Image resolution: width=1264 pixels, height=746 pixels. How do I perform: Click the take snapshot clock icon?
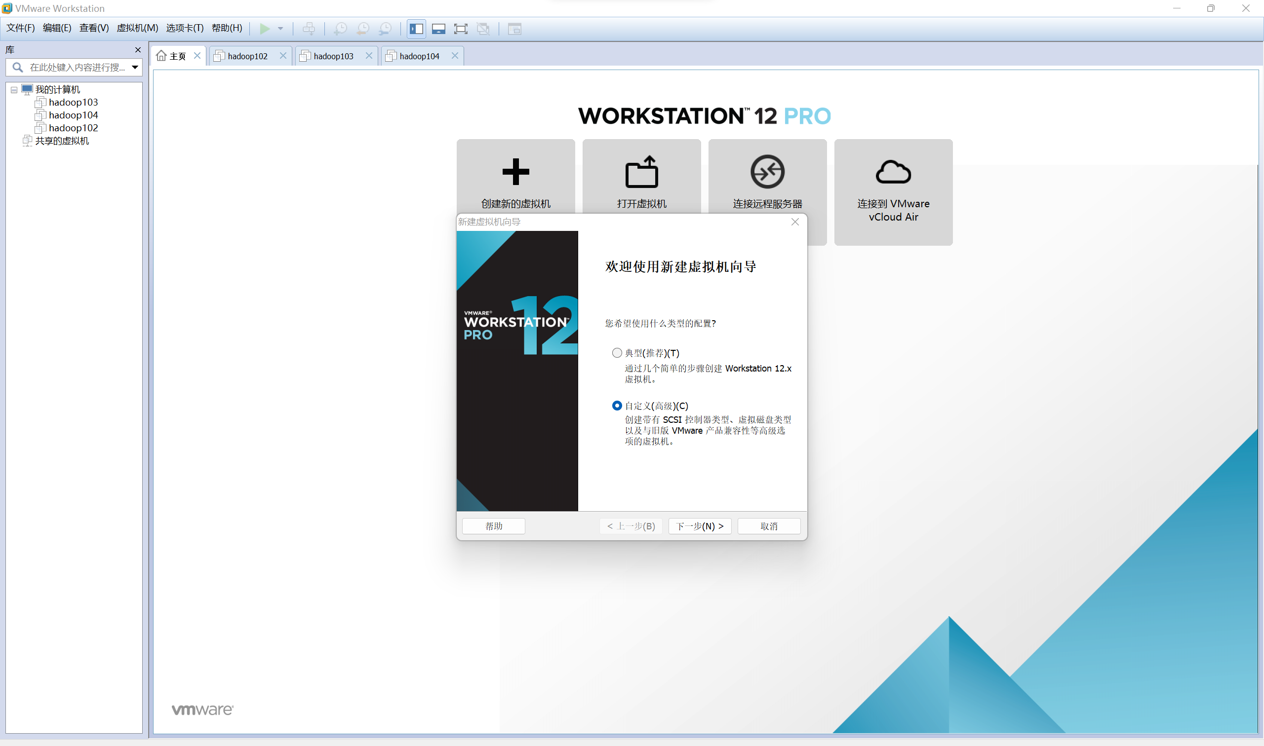click(341, 29)
